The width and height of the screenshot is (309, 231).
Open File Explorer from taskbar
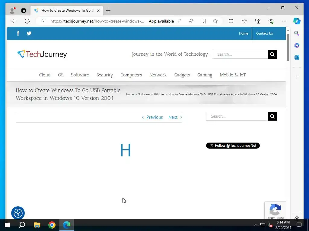[37, 225]
